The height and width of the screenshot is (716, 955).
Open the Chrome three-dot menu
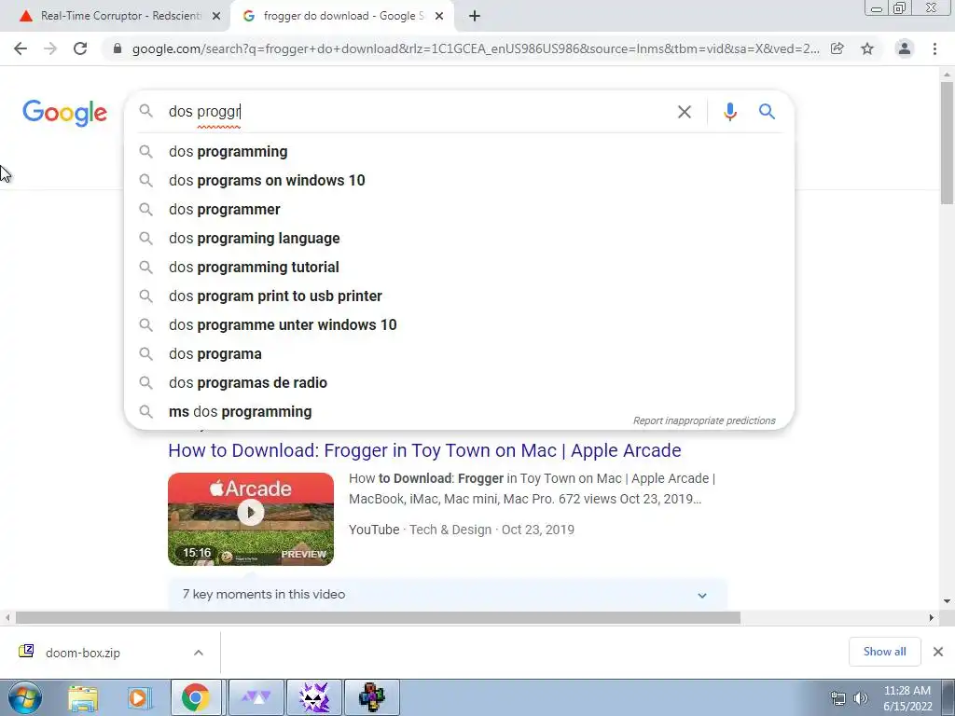pyautogui.click(x=934, y=48)
